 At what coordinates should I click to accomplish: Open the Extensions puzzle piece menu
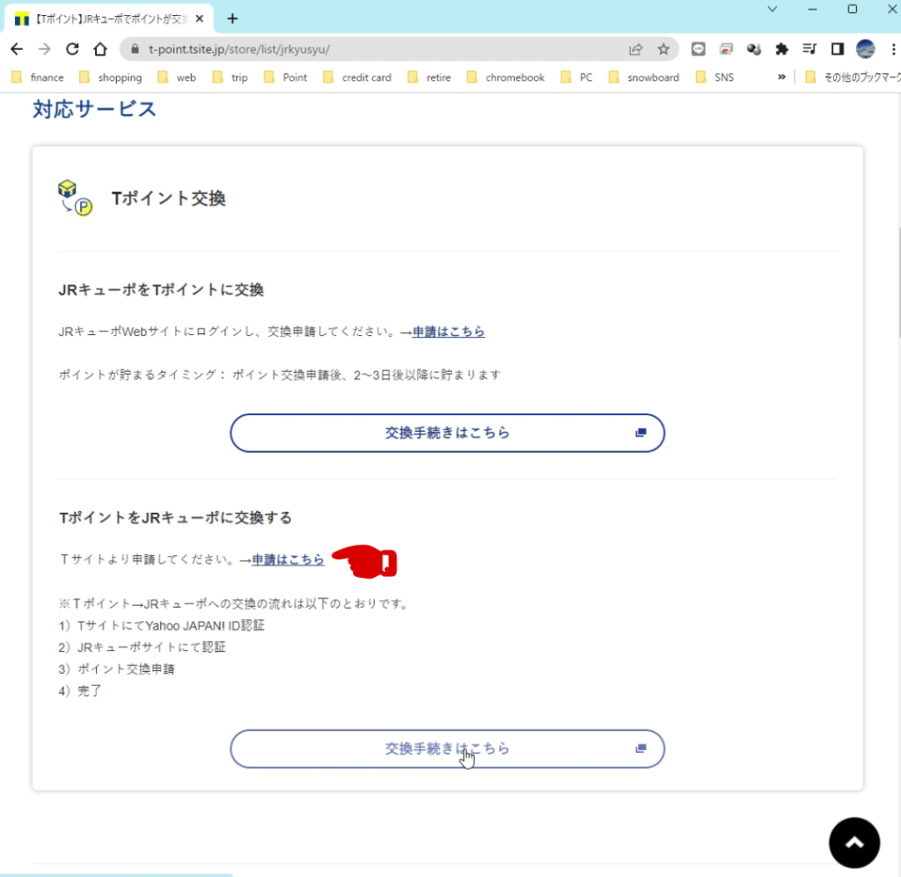pyautogui.click(x=782, y=49)
